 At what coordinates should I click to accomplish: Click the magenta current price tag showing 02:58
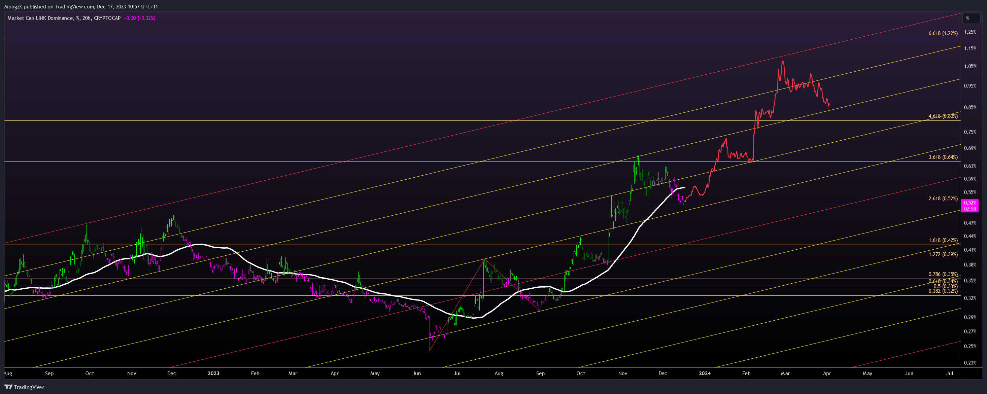pos(970,206)
